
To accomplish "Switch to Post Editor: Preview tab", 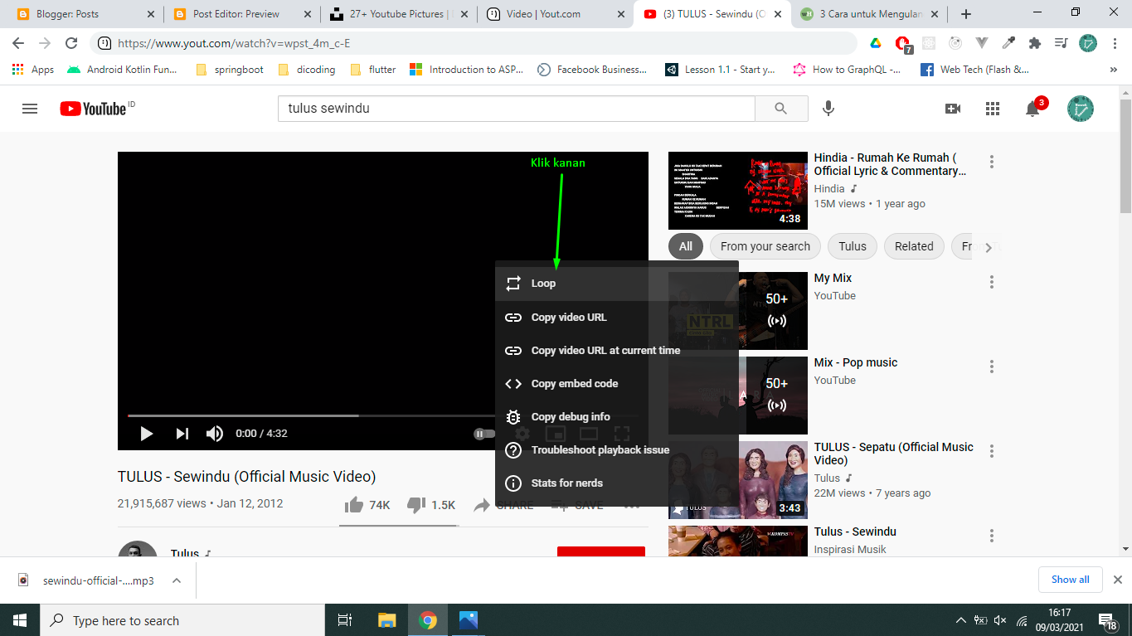I will (x=240, y=14).
